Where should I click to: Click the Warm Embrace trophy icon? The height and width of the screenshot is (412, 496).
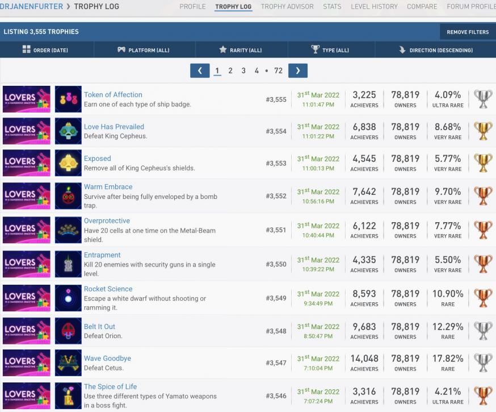68,196
